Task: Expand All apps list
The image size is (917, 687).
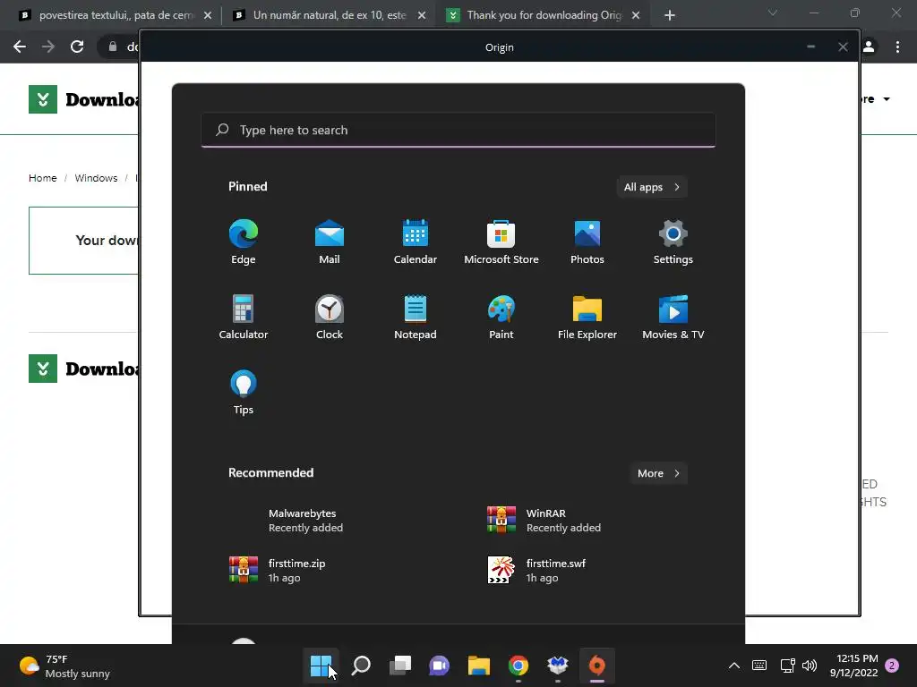Action: click(x=652, y=187)
